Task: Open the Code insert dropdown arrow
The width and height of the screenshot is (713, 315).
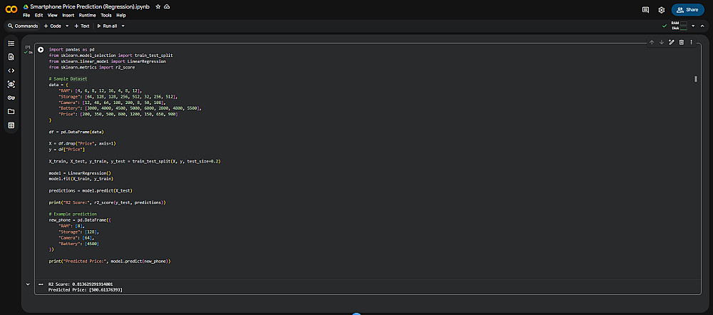Action: pyautogui.click(x=66, y=26)
